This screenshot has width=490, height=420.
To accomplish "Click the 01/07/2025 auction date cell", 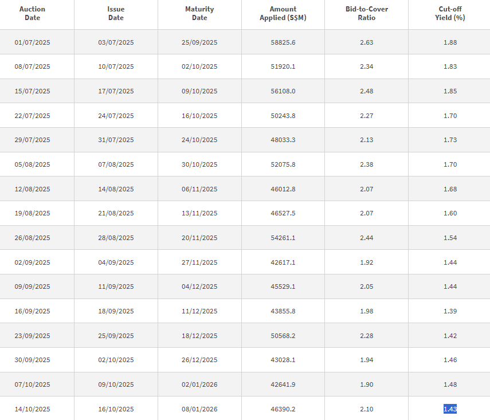I will pos(32,42).
